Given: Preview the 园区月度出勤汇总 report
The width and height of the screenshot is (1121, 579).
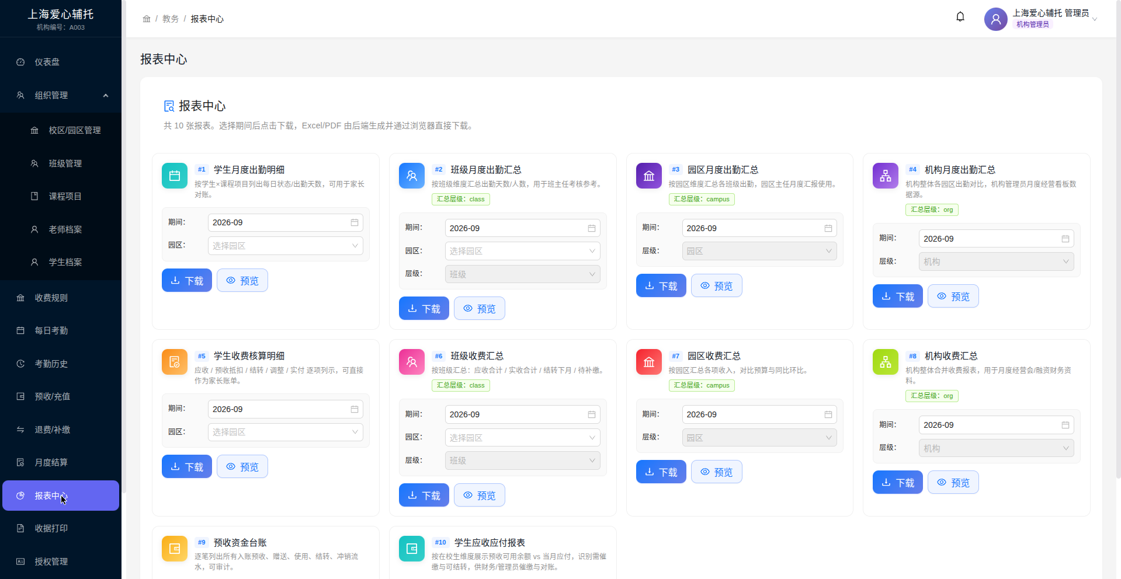Looking at the screenshot, I should click(717, 285).
